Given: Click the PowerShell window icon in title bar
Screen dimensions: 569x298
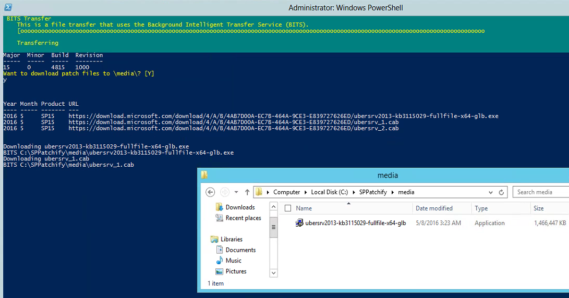Looking at the screenshot, I should point(8,7).
